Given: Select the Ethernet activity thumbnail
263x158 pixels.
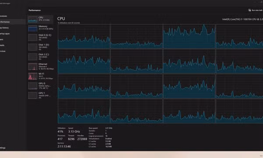Looking at the screenshot, I should point(33,66).
